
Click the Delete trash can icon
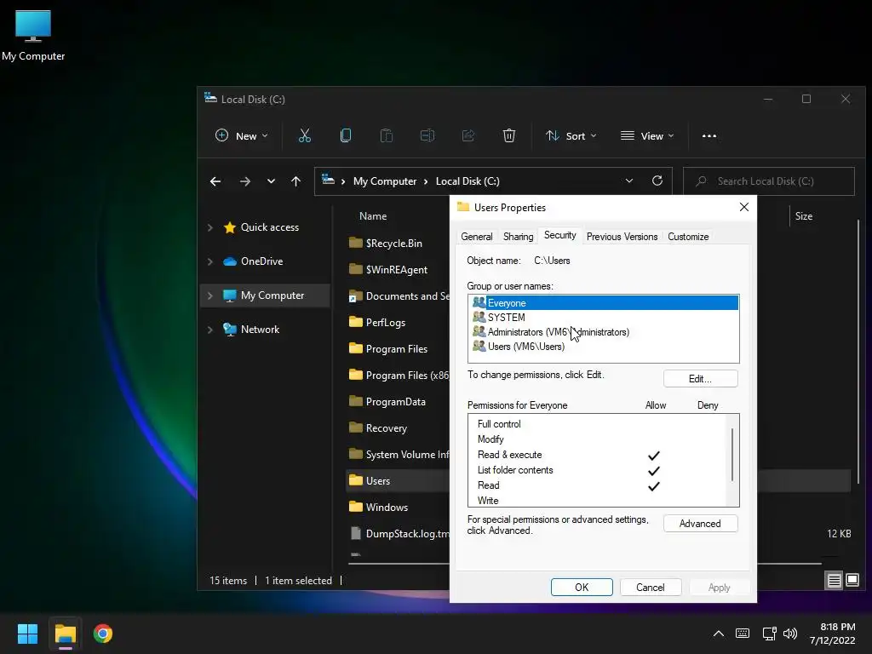(509, 135)
